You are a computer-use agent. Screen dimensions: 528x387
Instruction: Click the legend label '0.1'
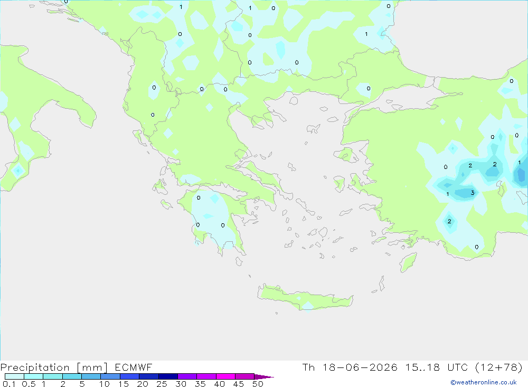(x=9, y=384)
